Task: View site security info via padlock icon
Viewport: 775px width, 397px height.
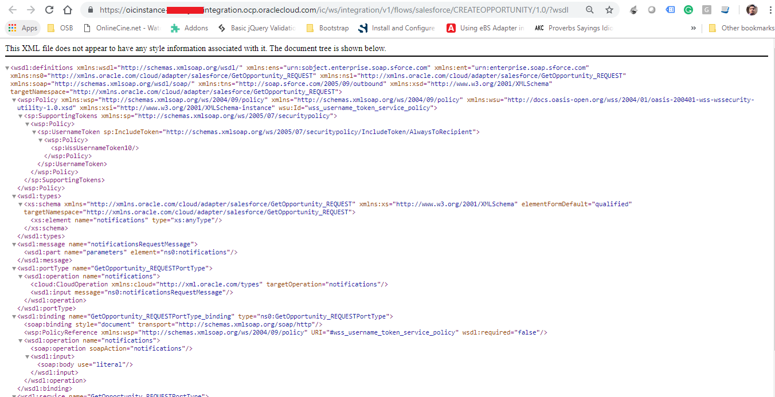Action: (90, 10)
